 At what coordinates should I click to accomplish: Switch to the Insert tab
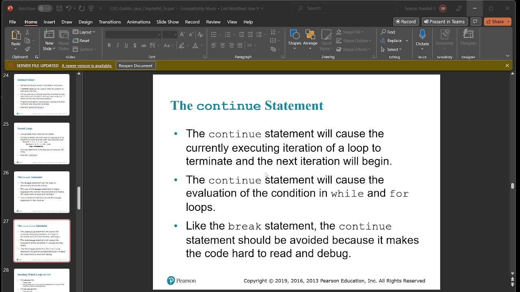pos(49,22)
